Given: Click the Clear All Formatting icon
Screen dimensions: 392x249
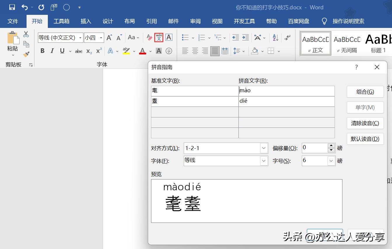Looking at the screenshot, I should pos(149,37).
